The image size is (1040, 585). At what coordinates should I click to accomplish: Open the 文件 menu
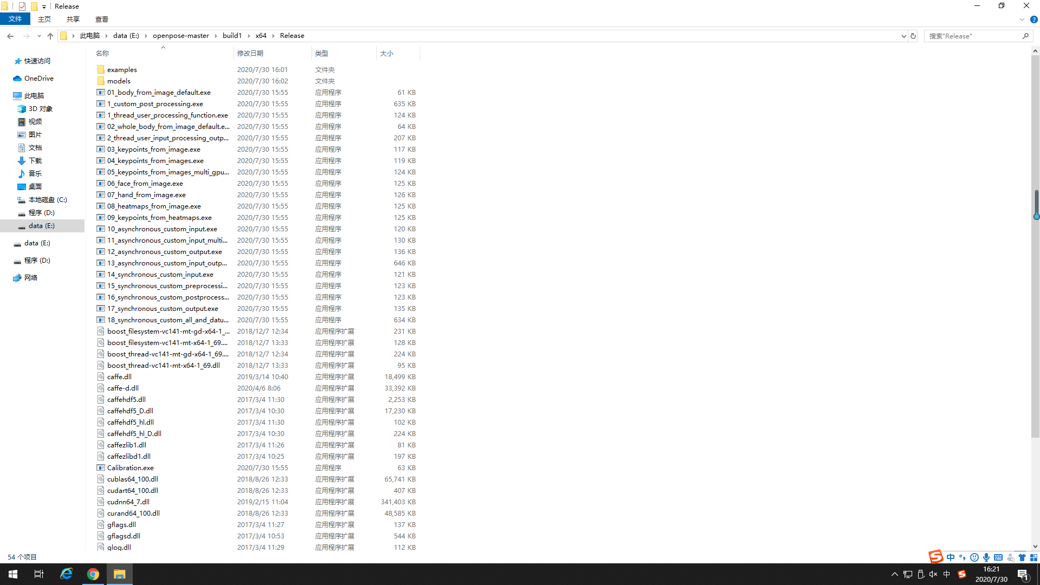tap(15, 18)
